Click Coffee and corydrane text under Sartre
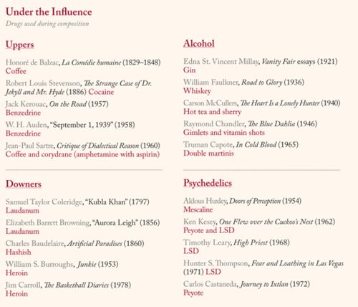Image resolution: width=358 pixels, height=307 pixels. tap(82, 154)
